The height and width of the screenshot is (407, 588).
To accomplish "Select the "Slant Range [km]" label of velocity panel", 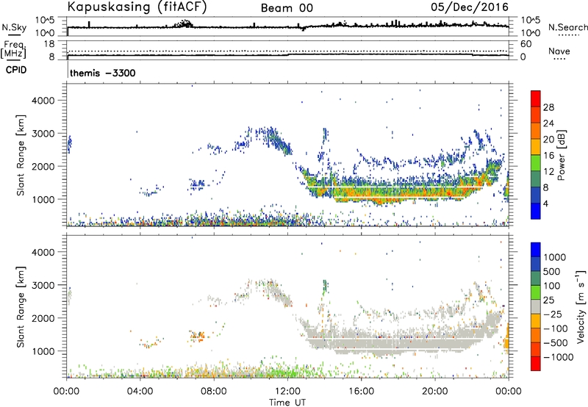I will [21, 307].
